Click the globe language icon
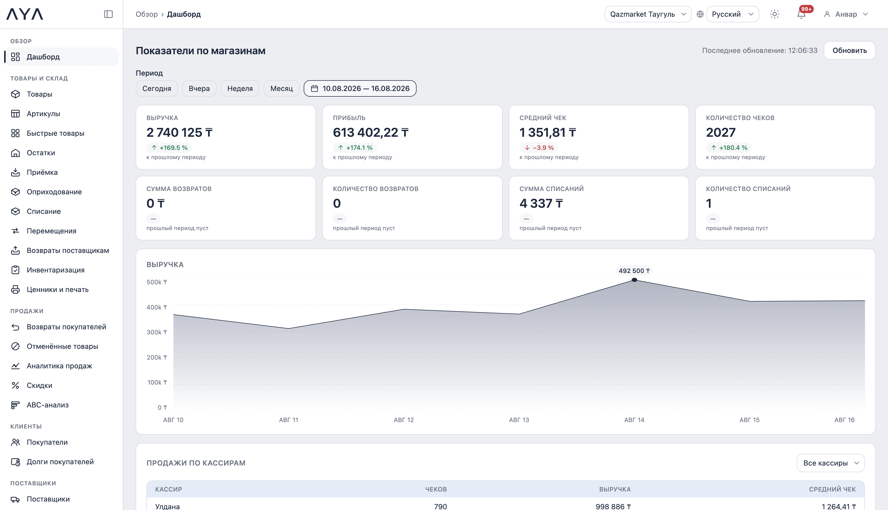Screen dimensions: 888x510 [700, 14]
